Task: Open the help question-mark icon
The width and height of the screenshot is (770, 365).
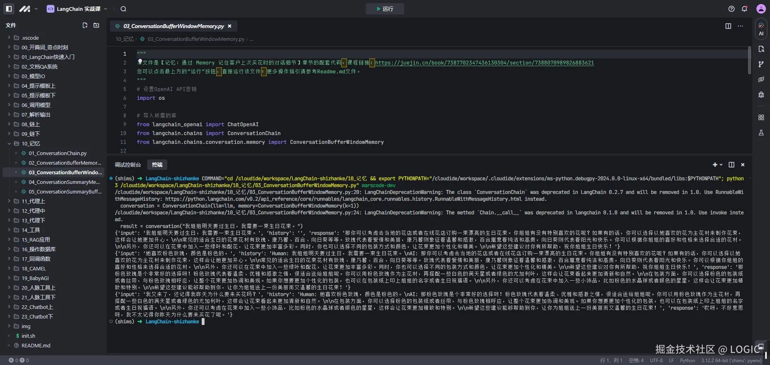Action: tap(731, 9)
